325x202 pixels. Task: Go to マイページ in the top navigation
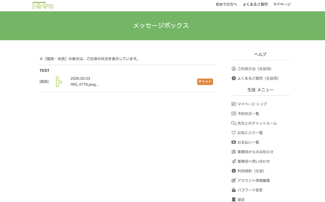282,4
